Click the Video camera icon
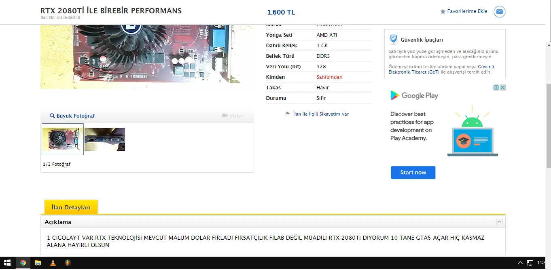Screen dimensions: 551x270 click(x=225, y=116)
